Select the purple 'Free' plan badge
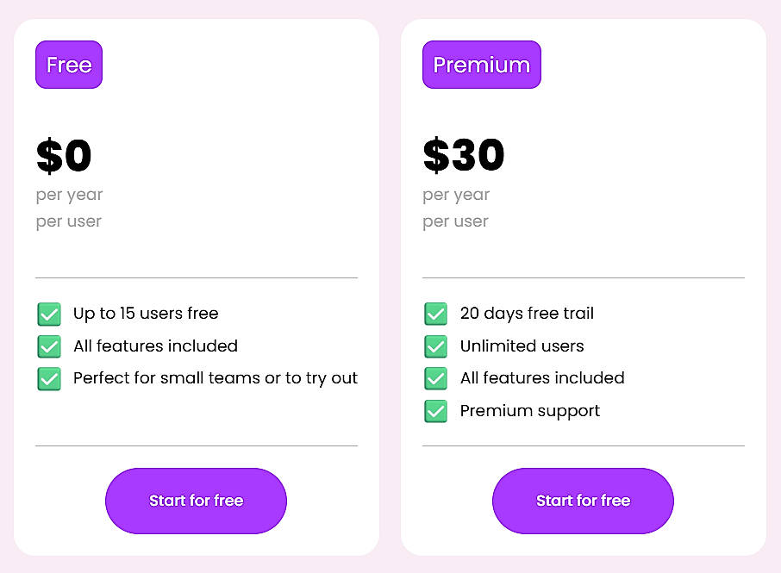781x573 pixels. (x=68, y=65)
